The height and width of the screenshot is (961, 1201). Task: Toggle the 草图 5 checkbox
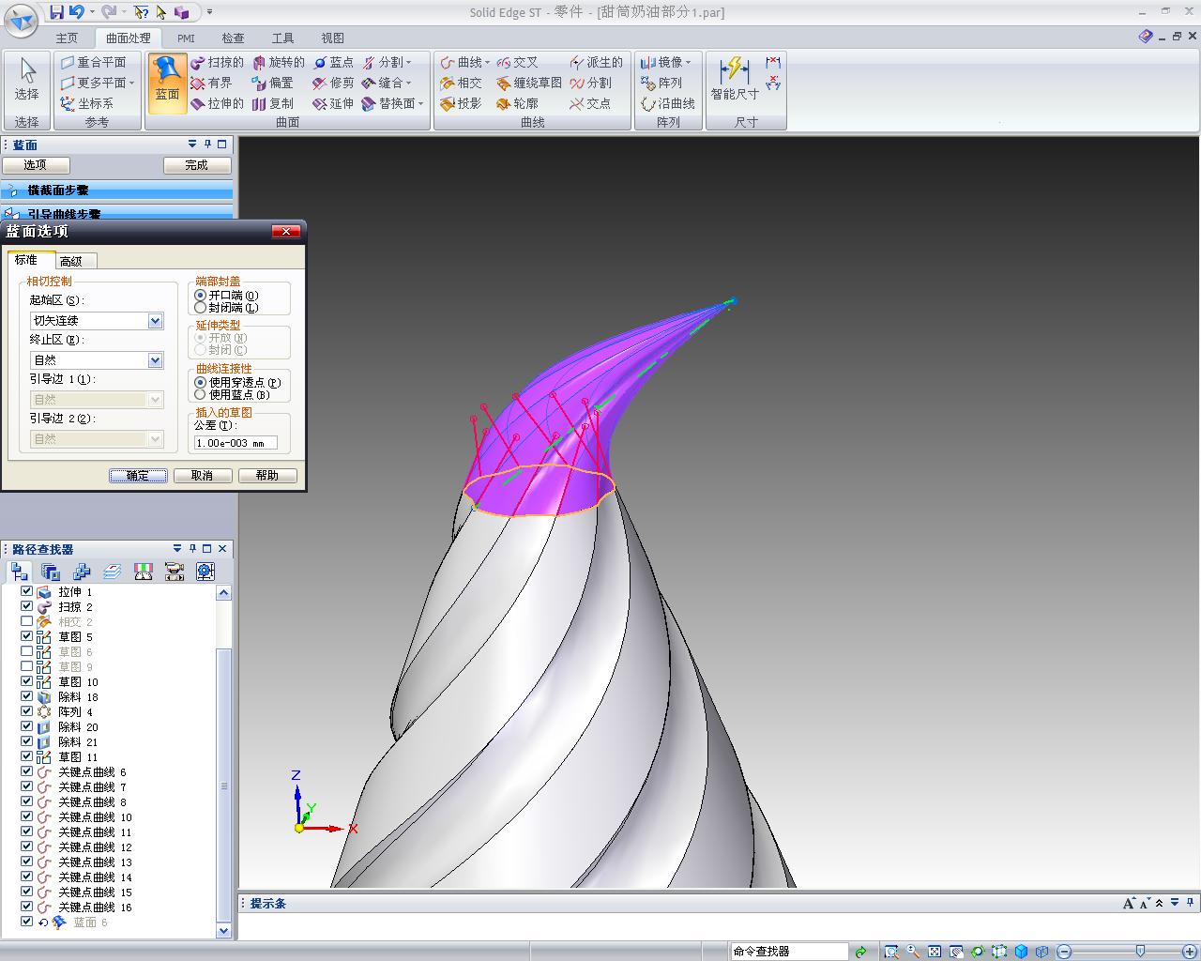tap(27, 636)
